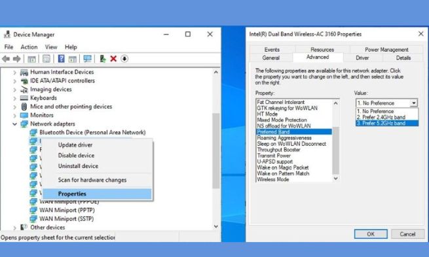This screenshot has width=429, height=257.
Task: Click Property list scrollbar down arrow
Action: (x=336, y=179)
